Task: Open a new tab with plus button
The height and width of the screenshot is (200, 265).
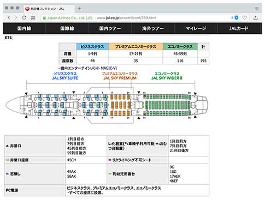Action: [79, 8]
